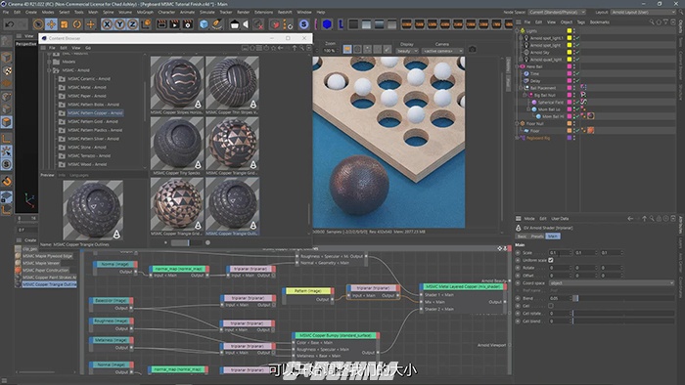Toggle the Uniform scale checkbox

[550, 260]
